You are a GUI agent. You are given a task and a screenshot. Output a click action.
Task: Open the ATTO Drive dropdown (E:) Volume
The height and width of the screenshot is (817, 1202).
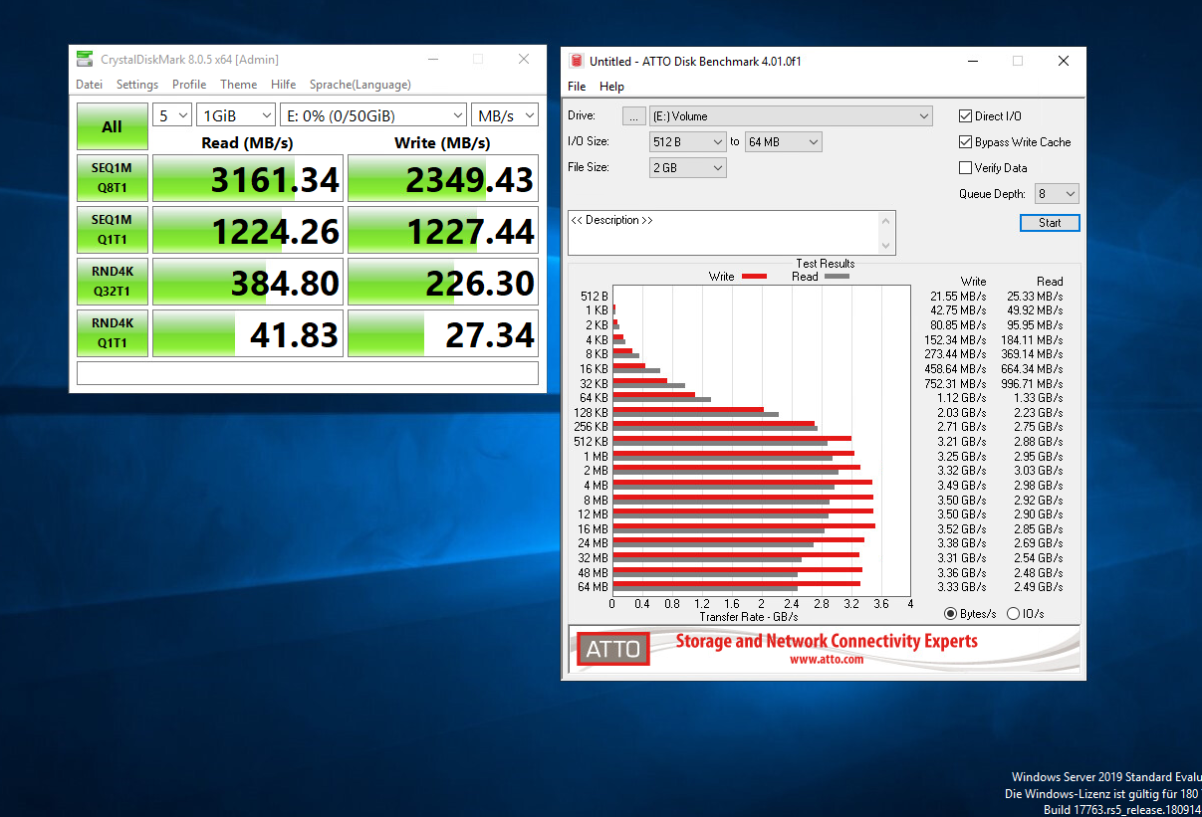[x=791, y=116]
